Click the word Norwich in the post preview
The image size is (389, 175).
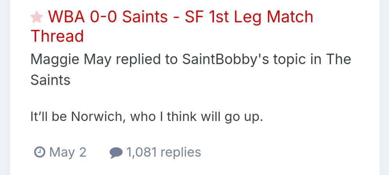[x=97, y=116]
